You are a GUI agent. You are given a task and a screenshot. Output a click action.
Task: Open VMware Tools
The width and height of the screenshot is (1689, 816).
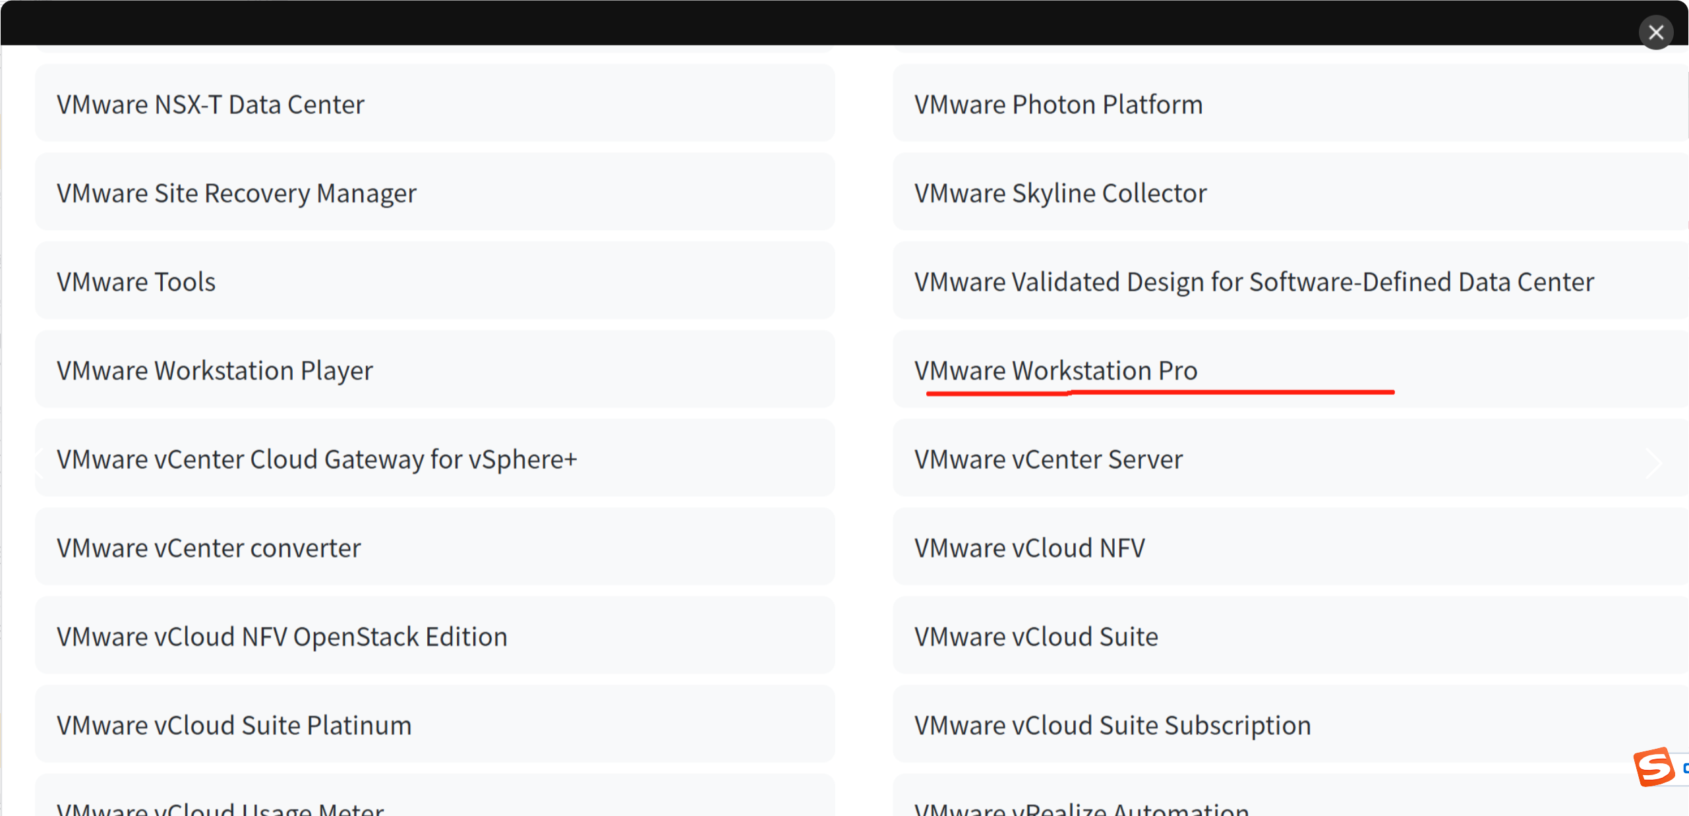tap(136, 281)
